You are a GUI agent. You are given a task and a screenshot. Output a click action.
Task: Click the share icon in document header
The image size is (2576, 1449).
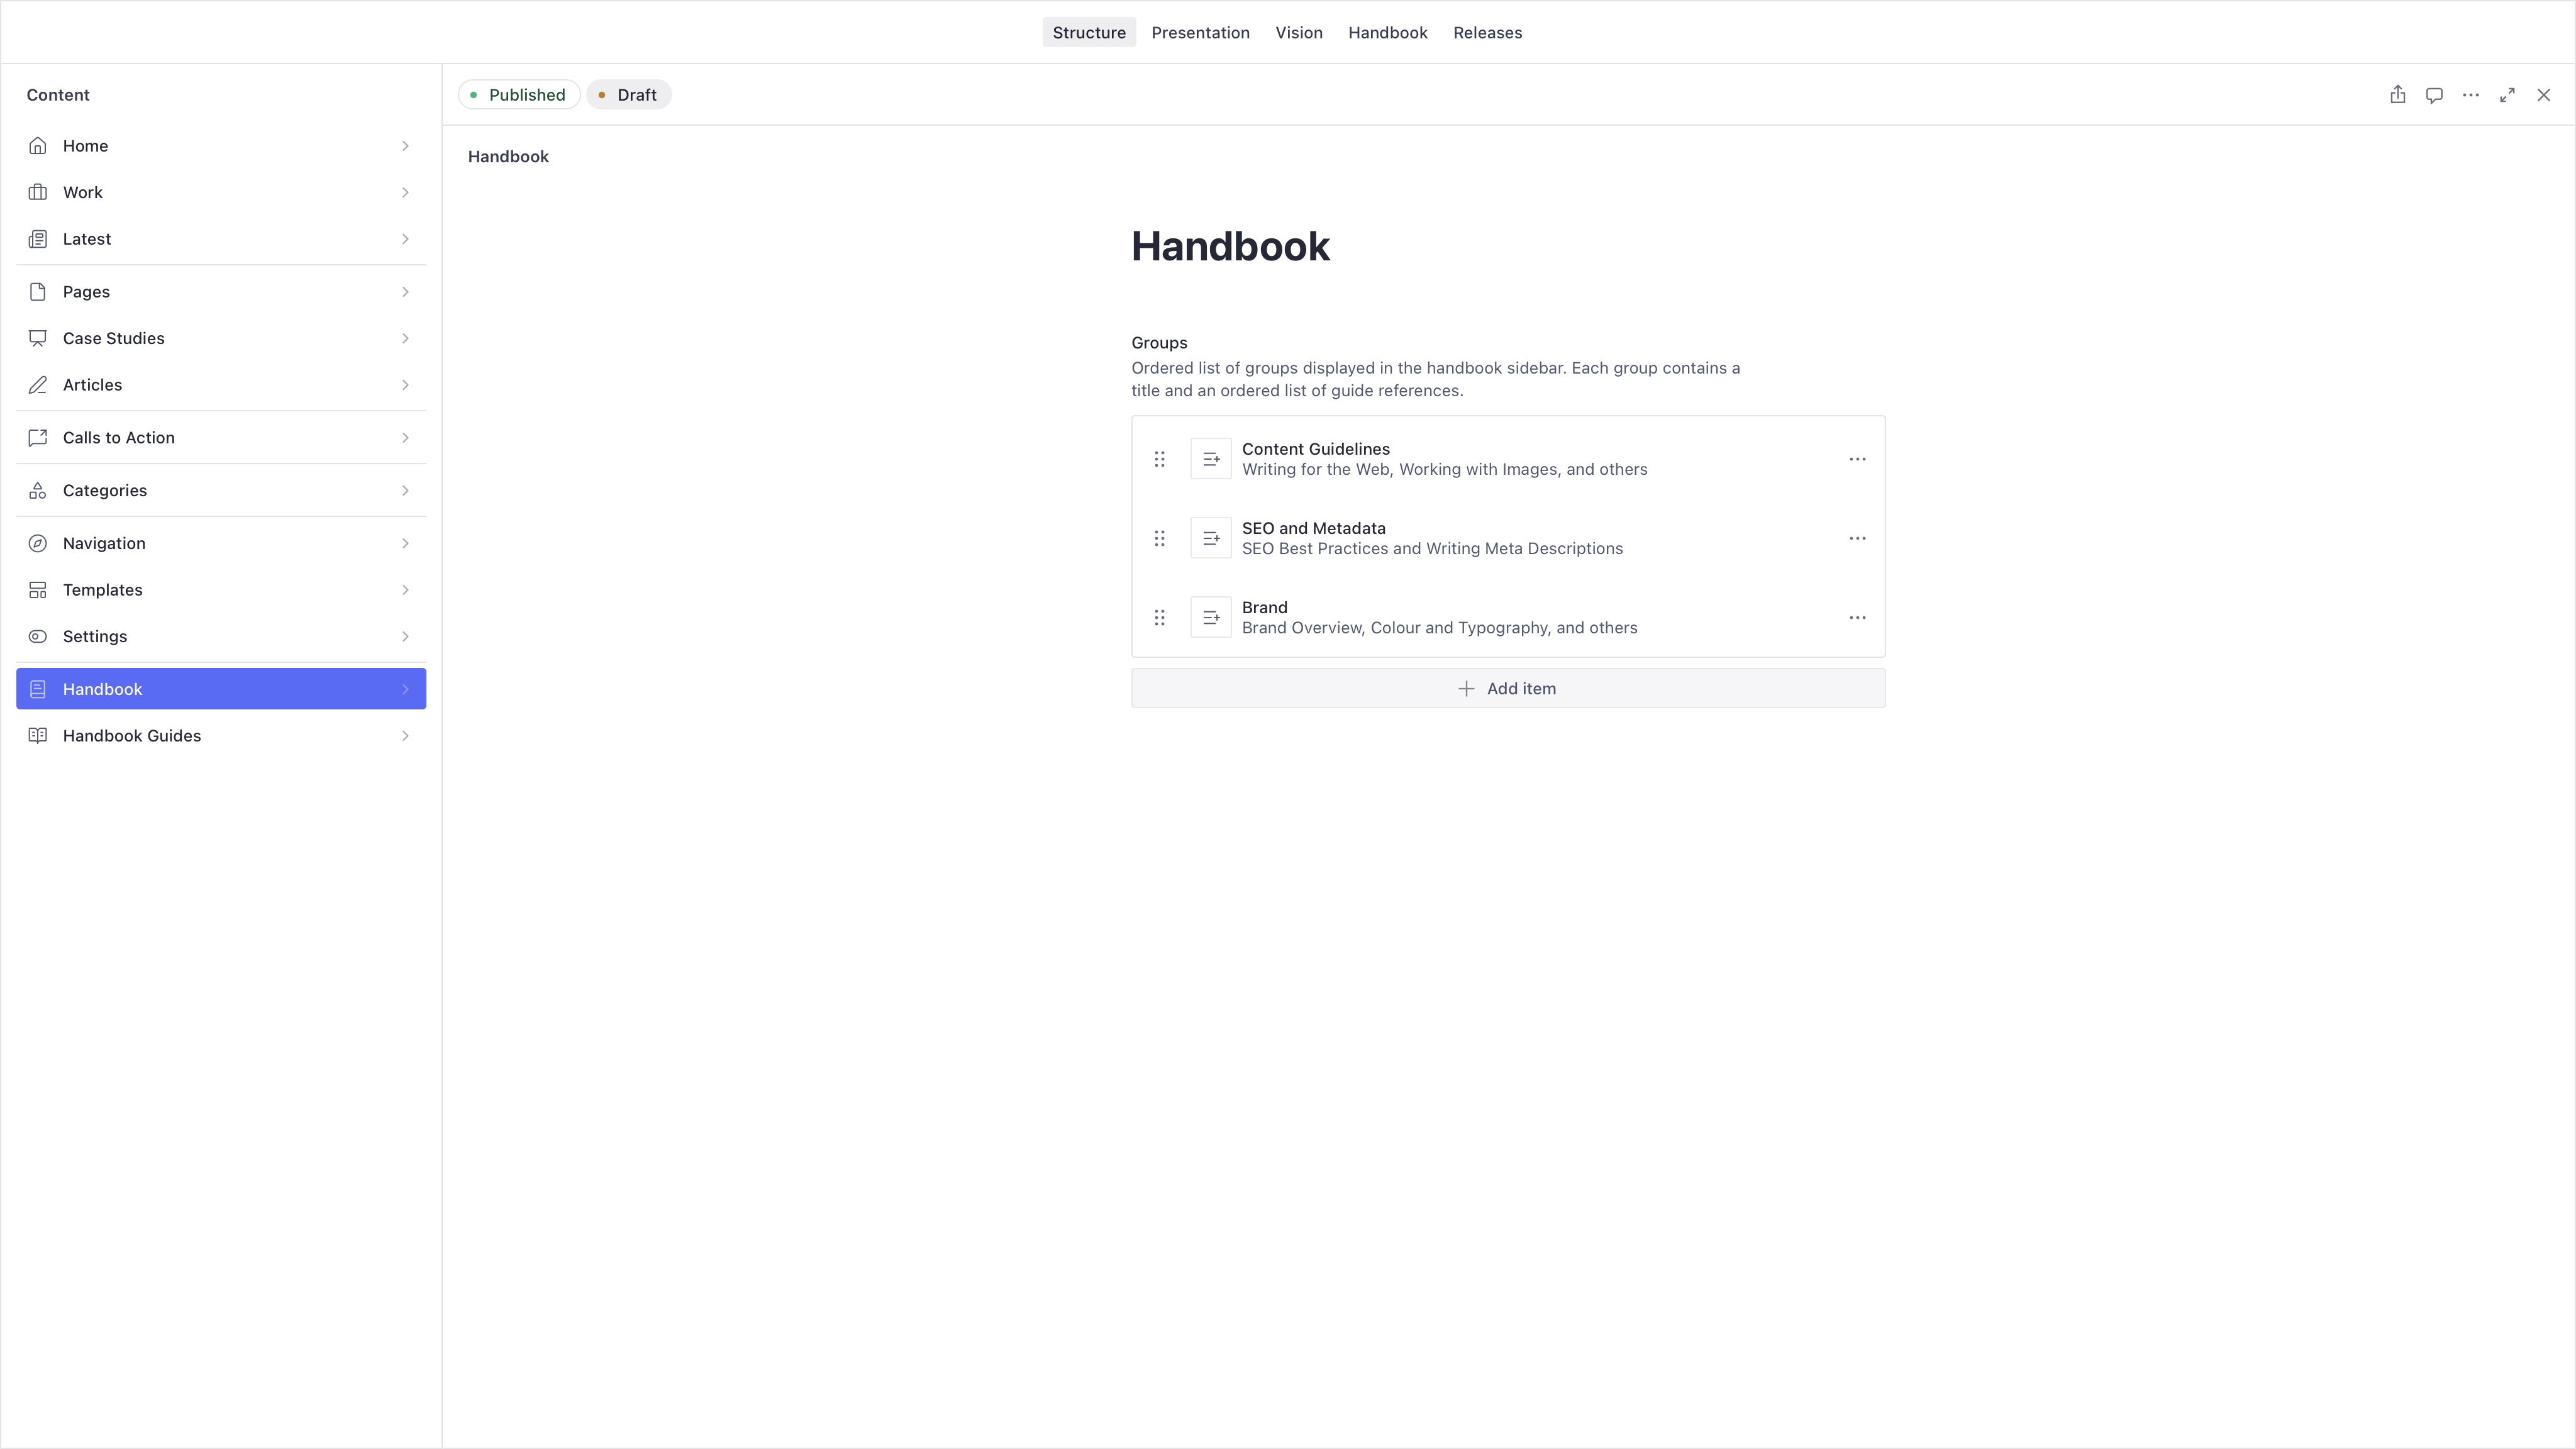(x=2398, y=95)
